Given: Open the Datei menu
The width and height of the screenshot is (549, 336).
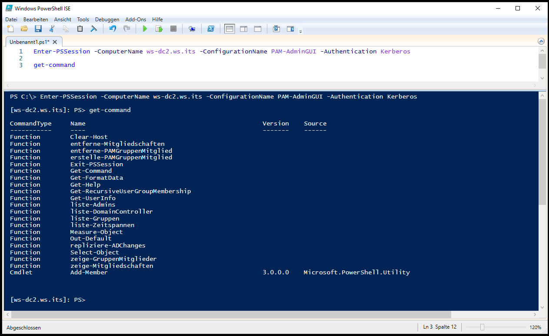Looking at the screenshot, I should (11, 20).
